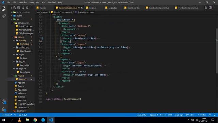218x123 pixels.
Task: Open editor more actions ellipsis
Action: coord(214,8)
